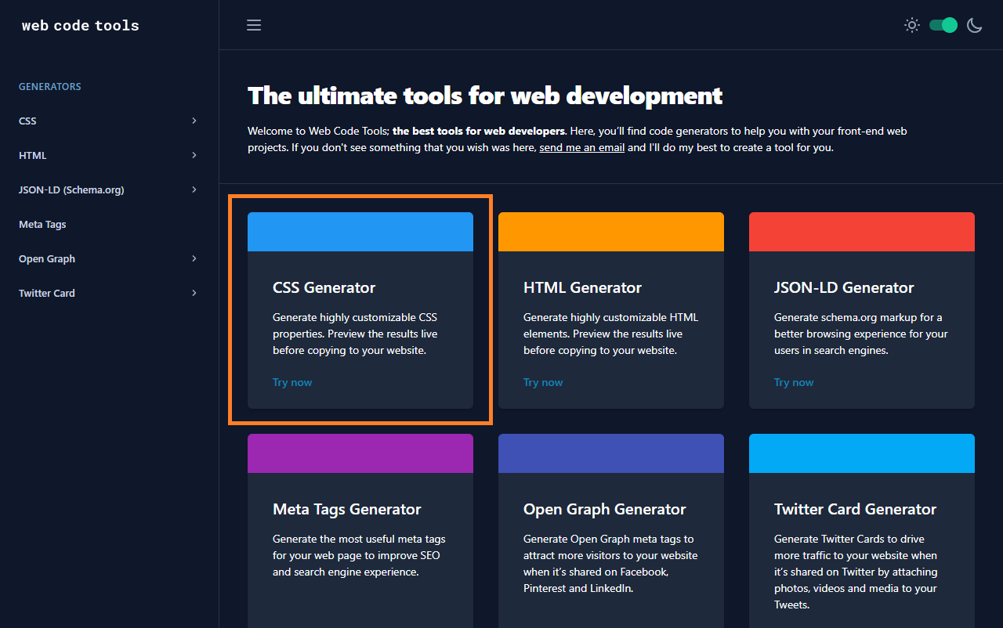Select Meta Tags in the sidebar

click(x=42, y=224)
